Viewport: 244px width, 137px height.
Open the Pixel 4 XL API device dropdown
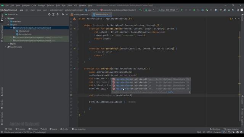click(x=168, y=10)
